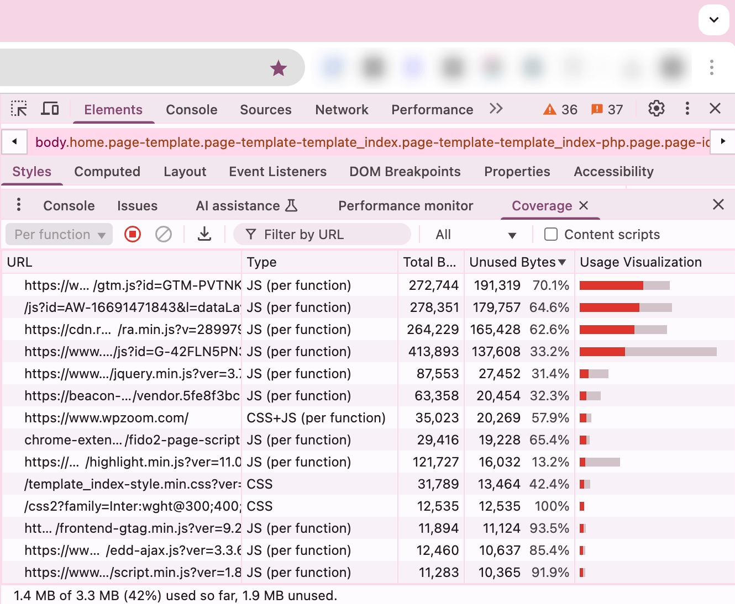The image size is (735, 604).
Task: Select the Layout sub-tab
Action: click(x=185, y=172)
